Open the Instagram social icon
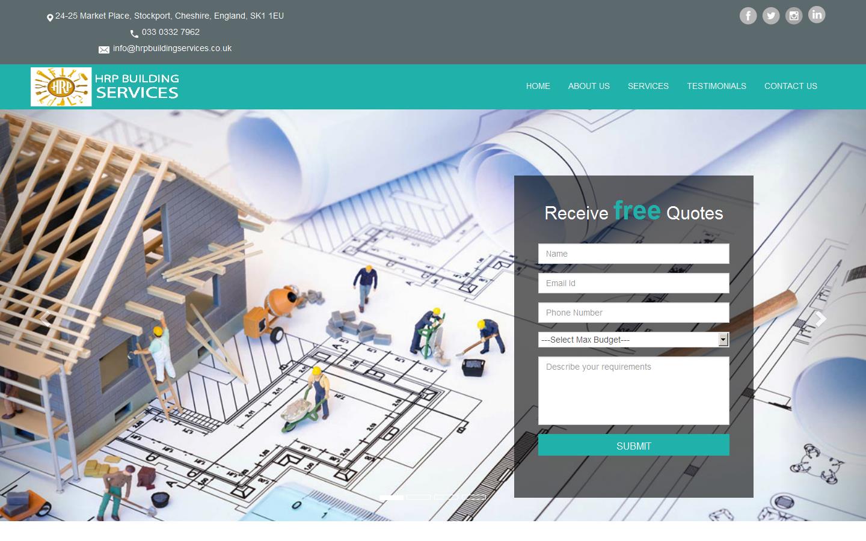This screenshot has height=541, width=866. 794,16
